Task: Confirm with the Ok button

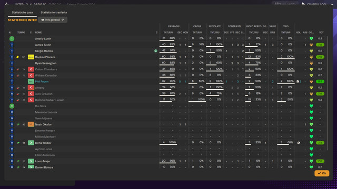Action: (322, 173)
